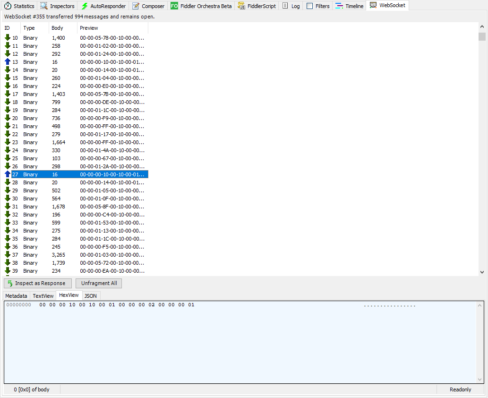Image resolution: width=488 pixels, height=398 pixels.
Task: Toggle the Filters checkbox
Action: click(310, 6)
